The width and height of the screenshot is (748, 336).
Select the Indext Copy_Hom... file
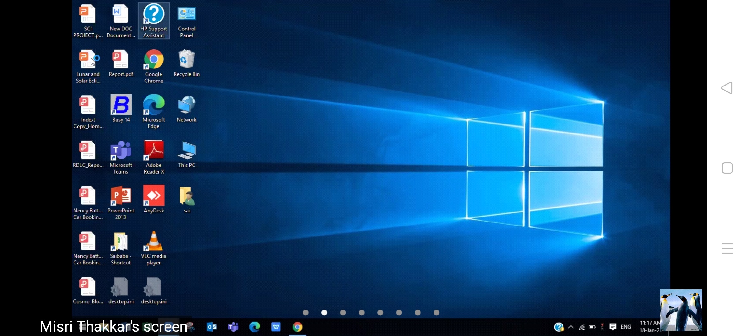point(88,112)
